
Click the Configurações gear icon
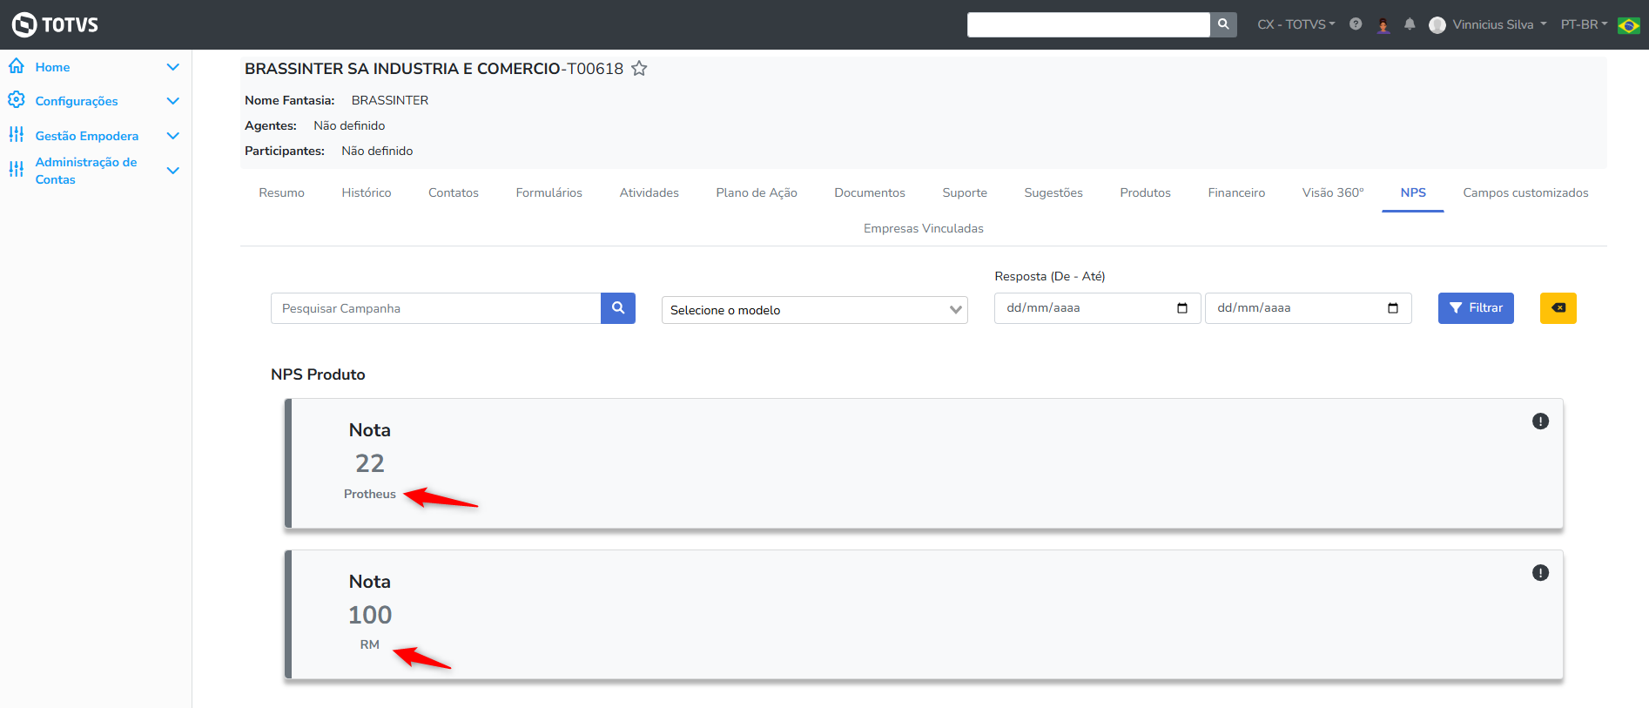[17, 100]
